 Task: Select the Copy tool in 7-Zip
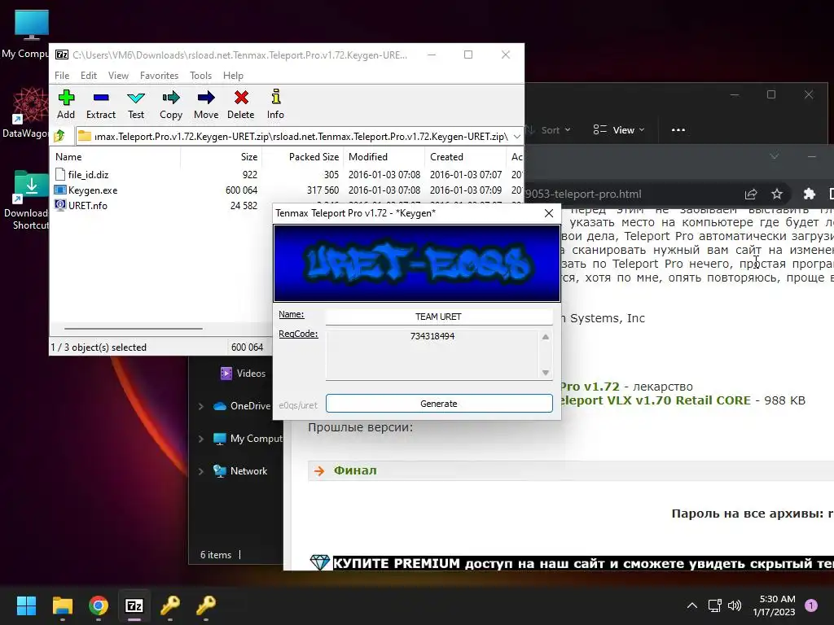[x=171, y=104]
